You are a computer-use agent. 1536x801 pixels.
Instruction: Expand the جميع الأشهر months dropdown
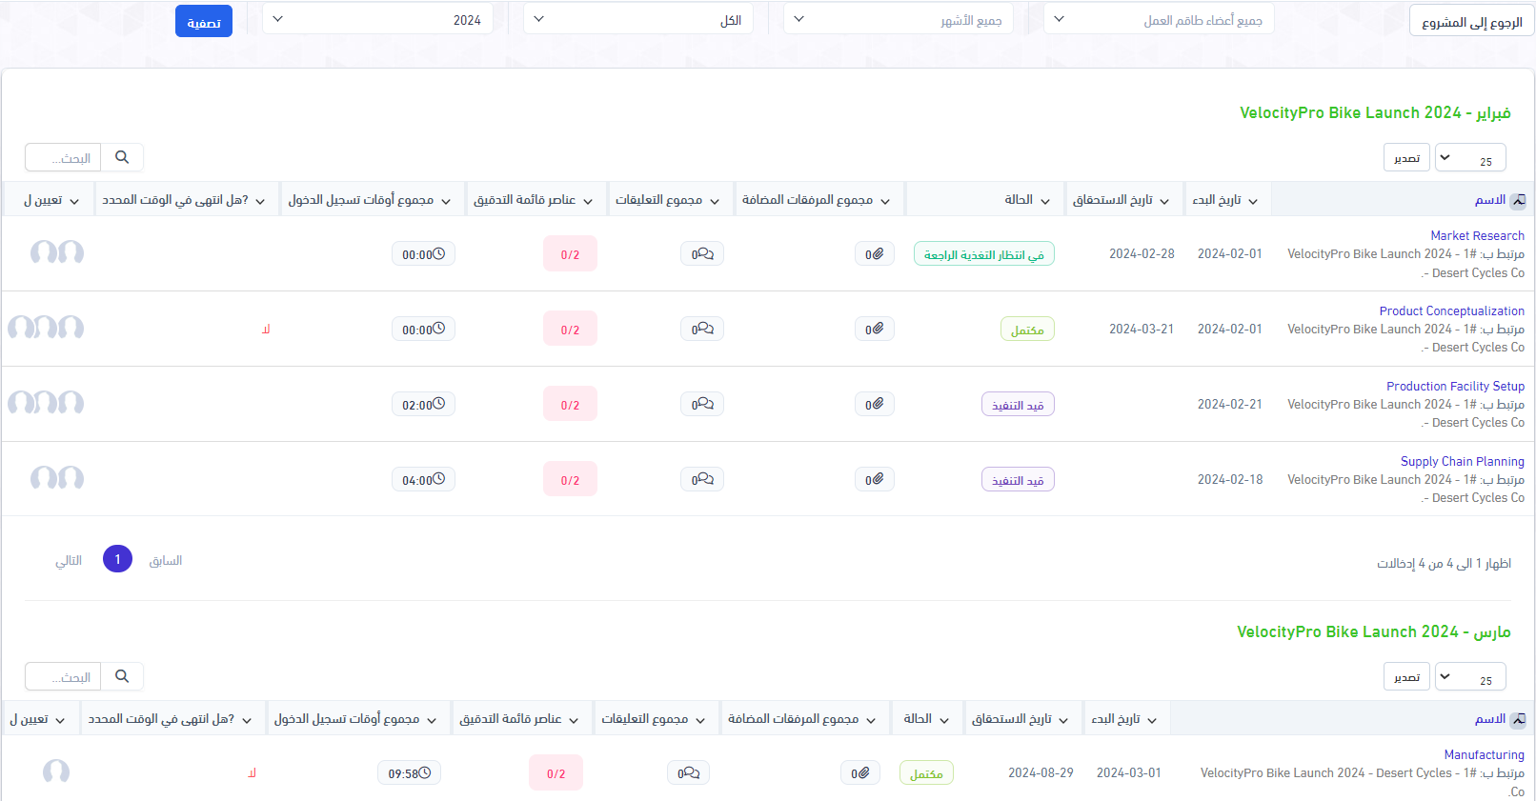898,20
